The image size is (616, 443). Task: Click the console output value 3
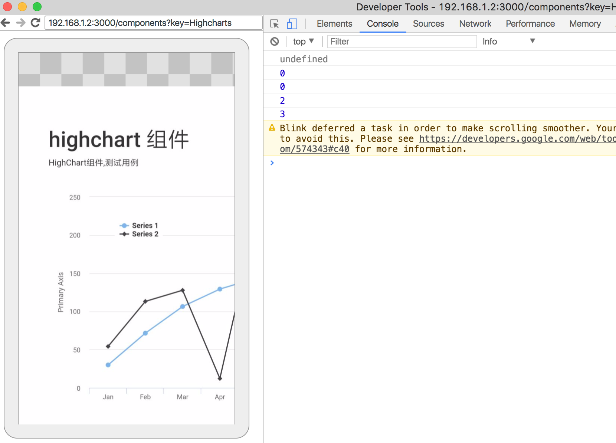pyautogui.click(x=282, y=114)
